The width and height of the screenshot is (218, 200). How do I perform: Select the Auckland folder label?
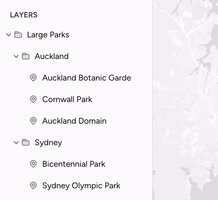point(51,56)
